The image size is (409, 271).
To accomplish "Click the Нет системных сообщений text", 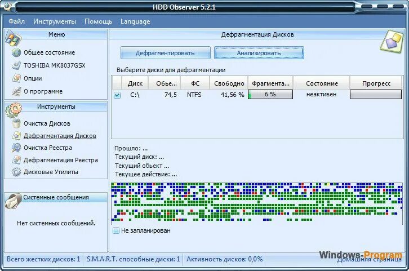I will click(x=56, y=223).
